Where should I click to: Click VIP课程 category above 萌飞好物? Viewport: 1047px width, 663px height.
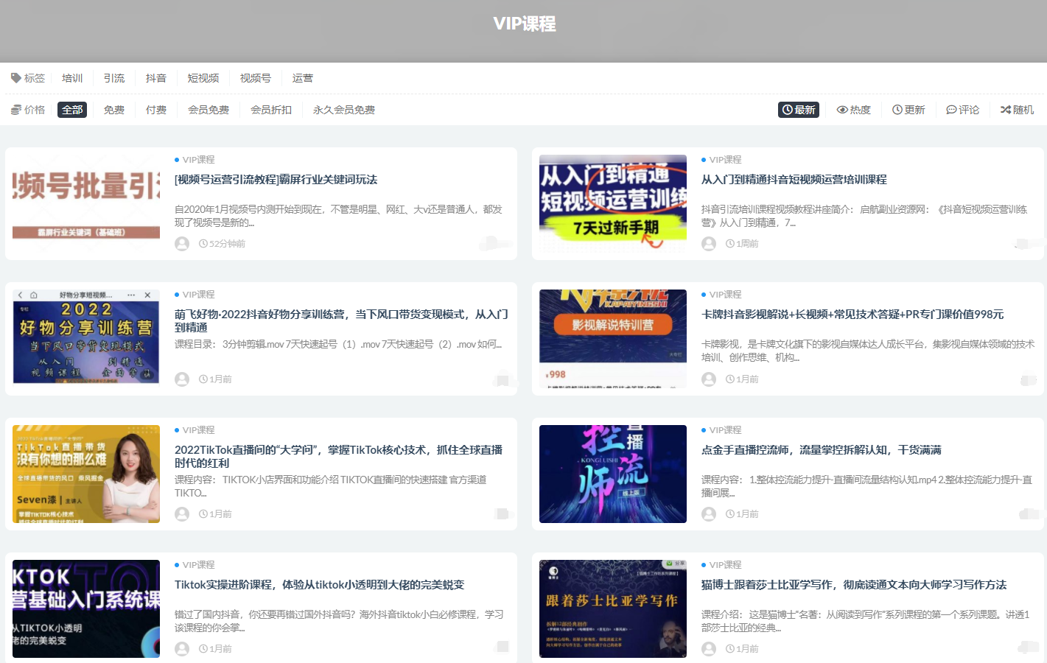(x=198, y=295)
